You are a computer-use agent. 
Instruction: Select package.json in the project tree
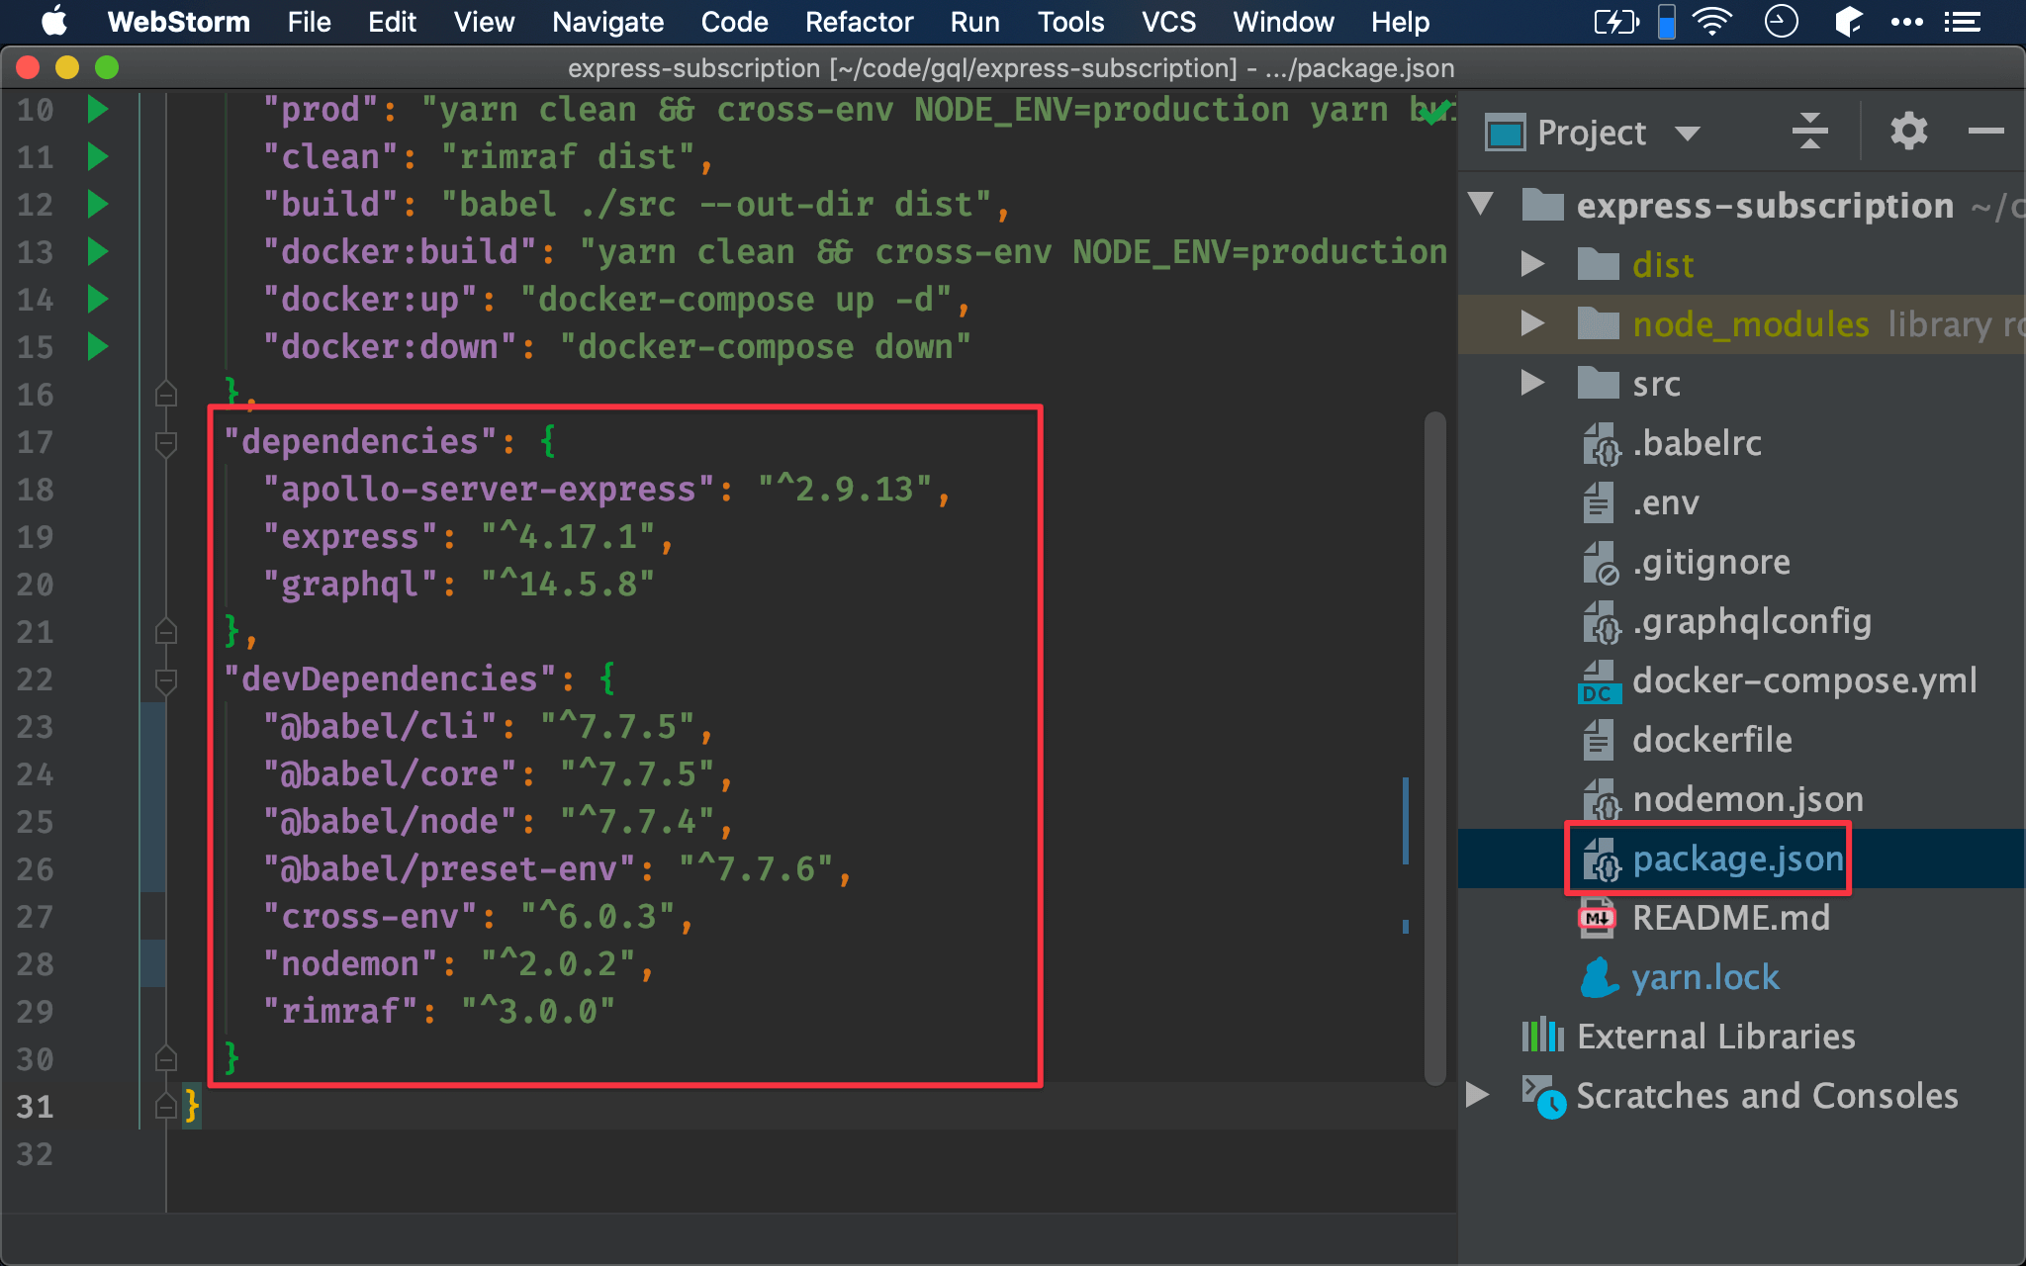pos(1737,859)
